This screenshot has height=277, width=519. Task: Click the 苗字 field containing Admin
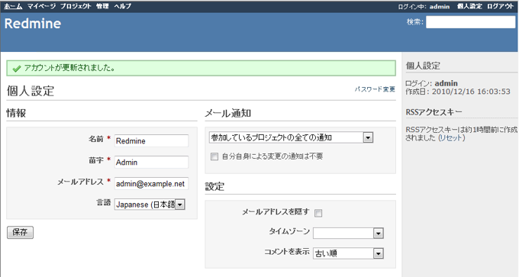point(151,163)
